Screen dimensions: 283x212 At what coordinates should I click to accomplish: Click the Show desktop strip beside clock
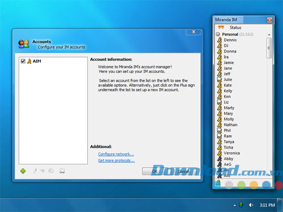click(280, 205)
